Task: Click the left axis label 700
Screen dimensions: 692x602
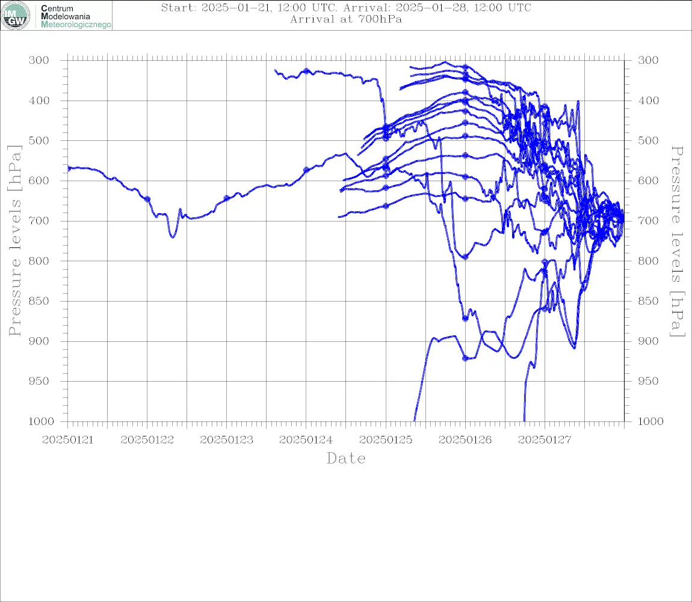Action: click(x=39, y=220)
